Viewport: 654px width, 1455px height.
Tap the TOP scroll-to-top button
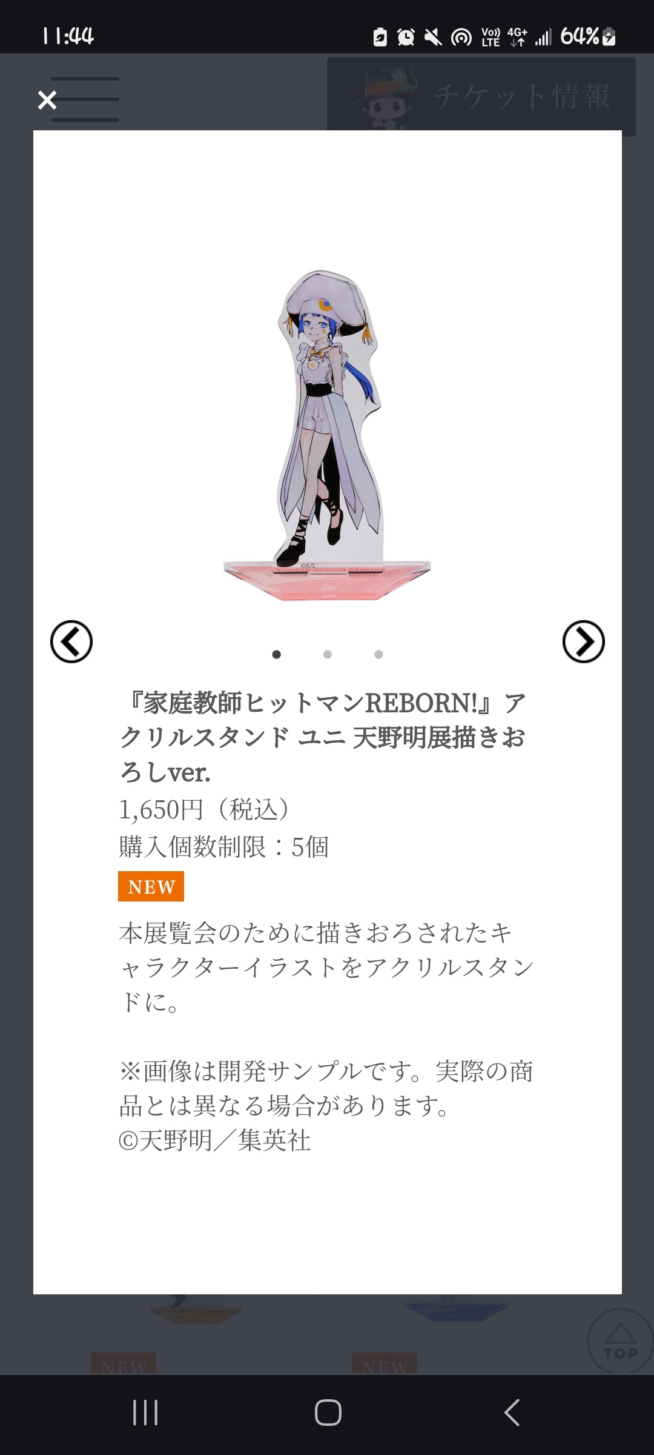pos(620,1340)
